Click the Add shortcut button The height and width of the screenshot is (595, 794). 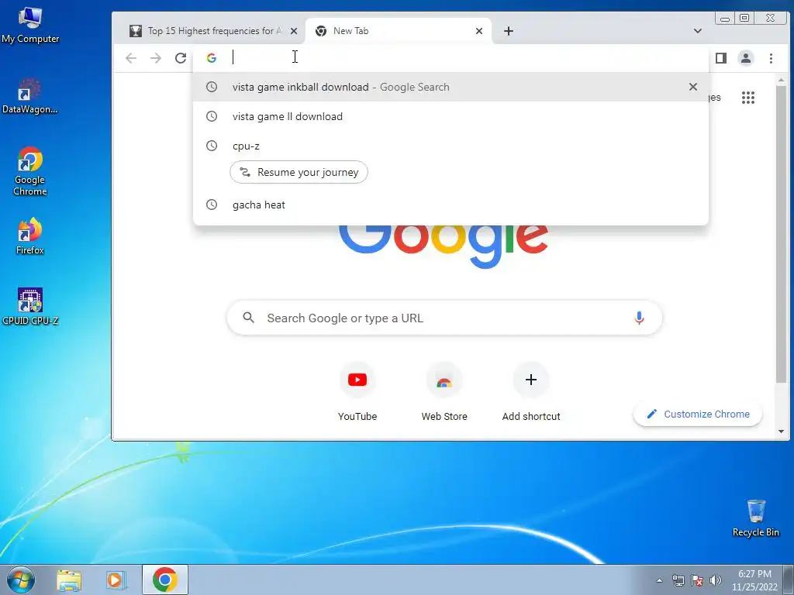[x=530, y=393]
